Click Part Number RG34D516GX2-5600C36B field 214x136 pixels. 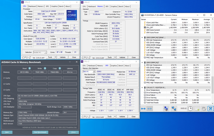click(106, 82)
